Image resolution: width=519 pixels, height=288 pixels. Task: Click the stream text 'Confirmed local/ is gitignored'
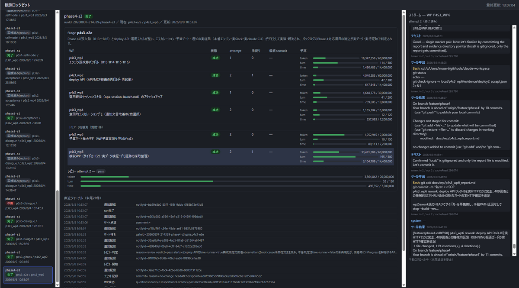[x=460, y=163]
